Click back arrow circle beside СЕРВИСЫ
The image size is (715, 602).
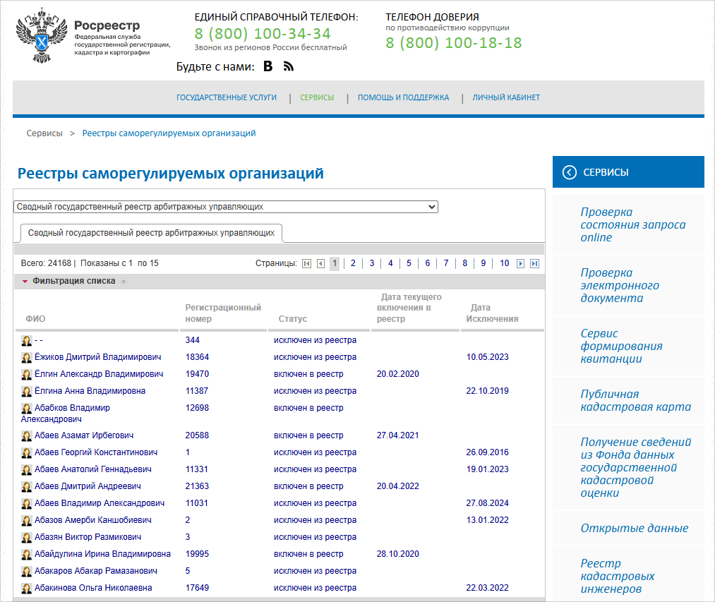pyautogui.click(x=569, y=172)
